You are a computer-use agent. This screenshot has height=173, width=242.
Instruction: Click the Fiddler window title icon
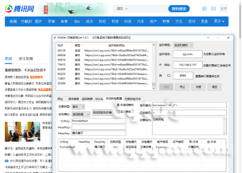(55, 37)
